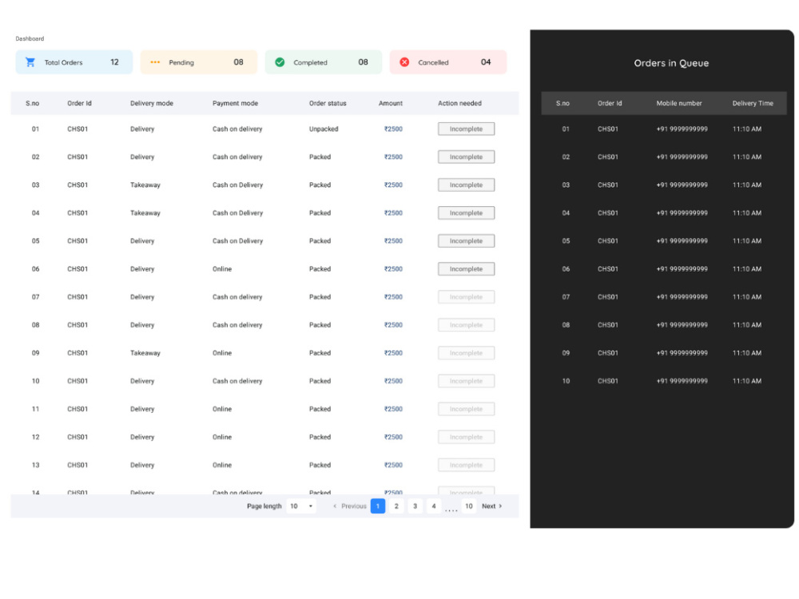Image resolution: width=799 pixels, height=599 pixels.
Task: Click the Dashboard breadcrumb label
Action: pos(30,38)
